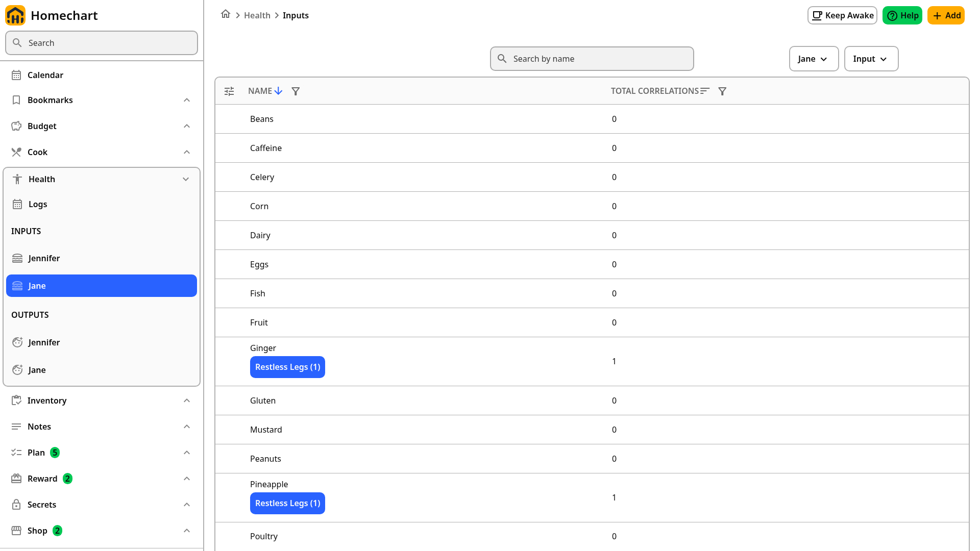Expand the Budget menu section
This screenshot has height=551, width=980.
click(187, 126)
